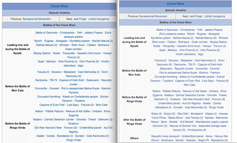Open Rescue of Adi Gallia in right navbox

point(194,91)
